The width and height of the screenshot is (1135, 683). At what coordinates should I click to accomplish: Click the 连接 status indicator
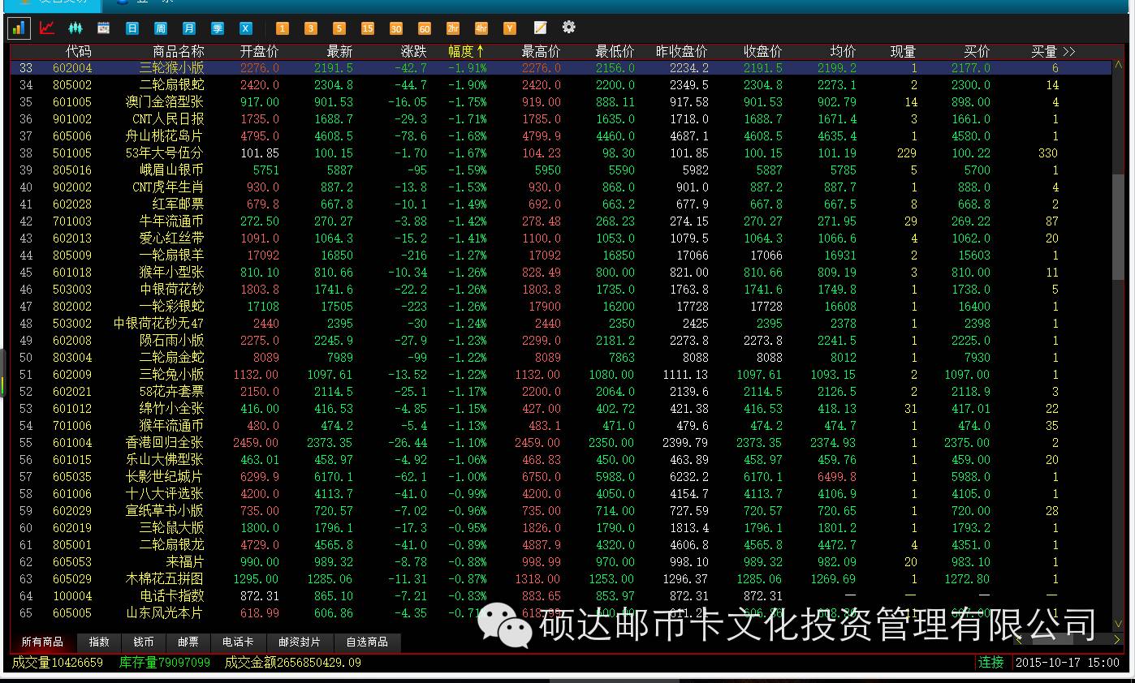pyautogui.click(x=991, y=663)
